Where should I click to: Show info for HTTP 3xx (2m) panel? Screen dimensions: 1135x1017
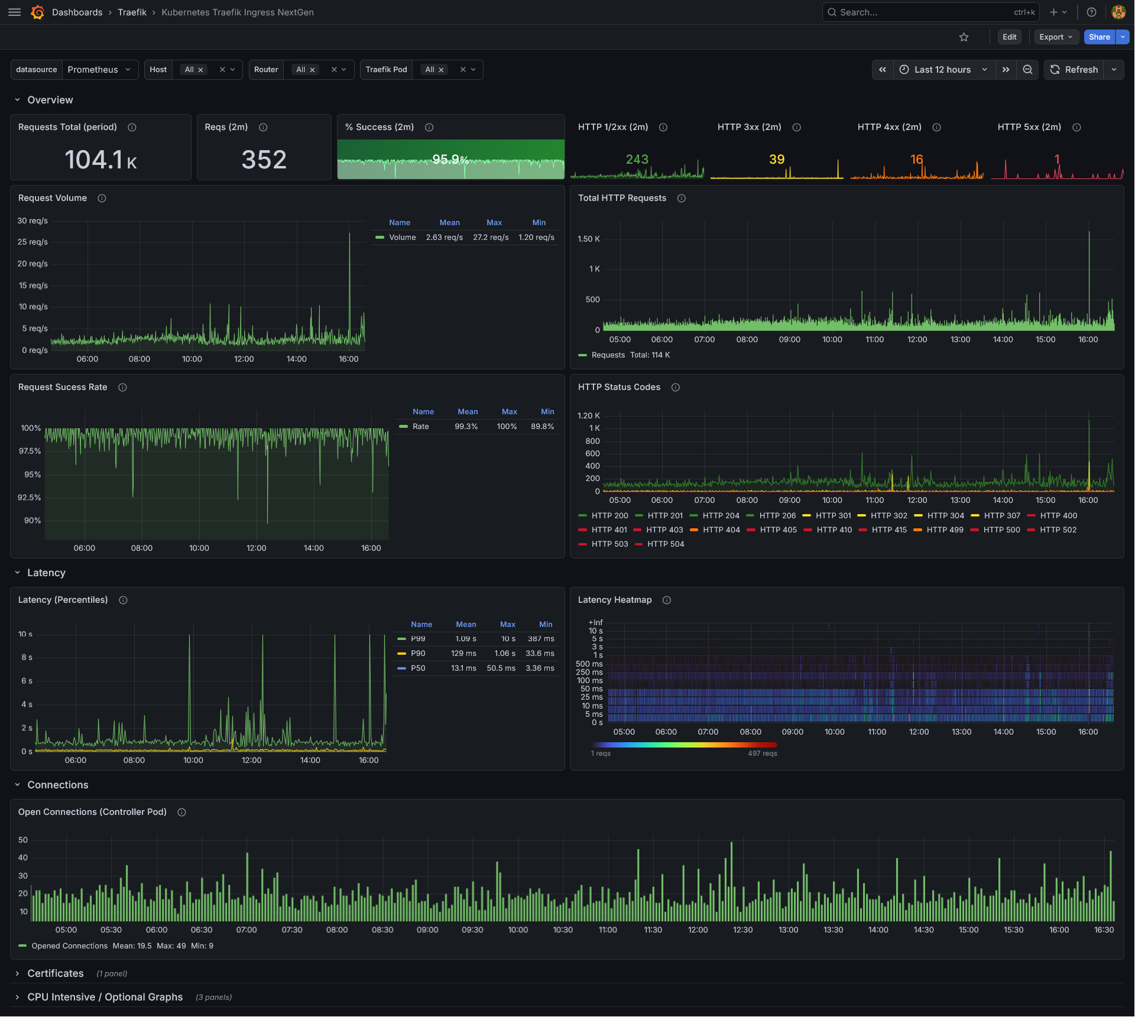coord(796,127)
